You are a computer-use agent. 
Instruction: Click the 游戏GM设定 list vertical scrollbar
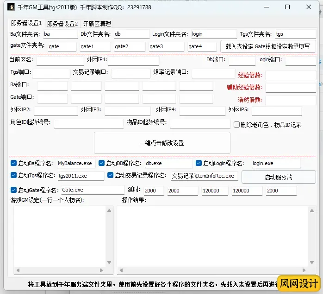coord(110,236)
